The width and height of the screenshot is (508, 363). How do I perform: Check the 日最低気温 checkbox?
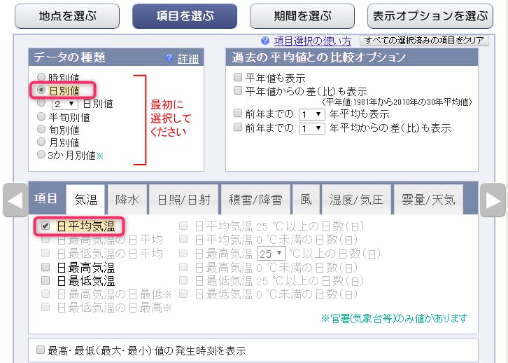pos(45,280)
